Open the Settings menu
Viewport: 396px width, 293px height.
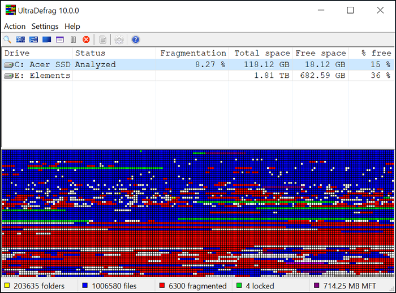pos(45,26)
